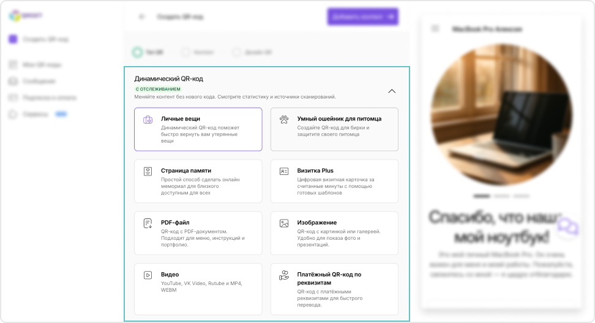Click the Визитка Plus contact card icon
Image resolution: width=595 pixels, height=323 pixels.
click(284, 171)
